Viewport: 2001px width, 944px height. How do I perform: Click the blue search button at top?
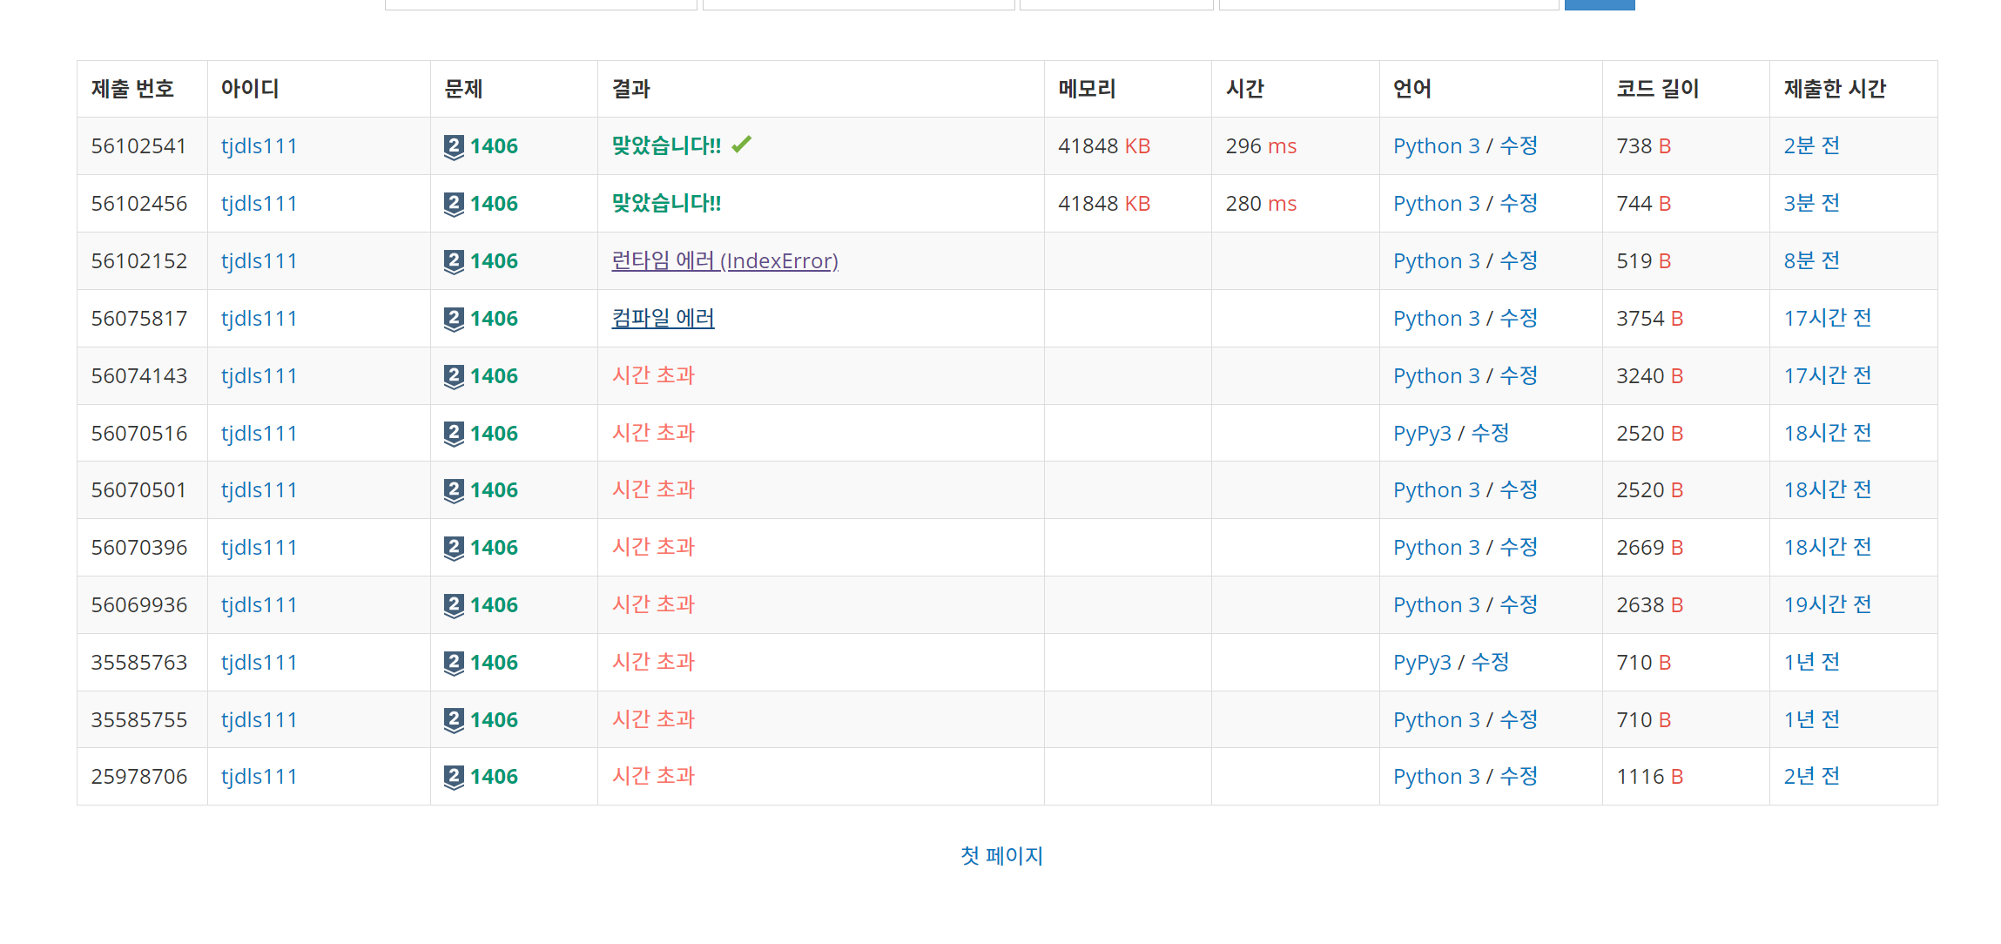pos(1599,3)
